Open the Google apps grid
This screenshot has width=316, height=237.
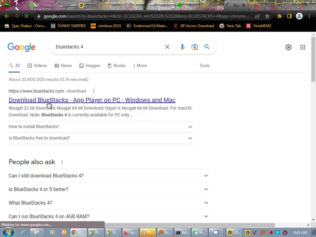302,47
